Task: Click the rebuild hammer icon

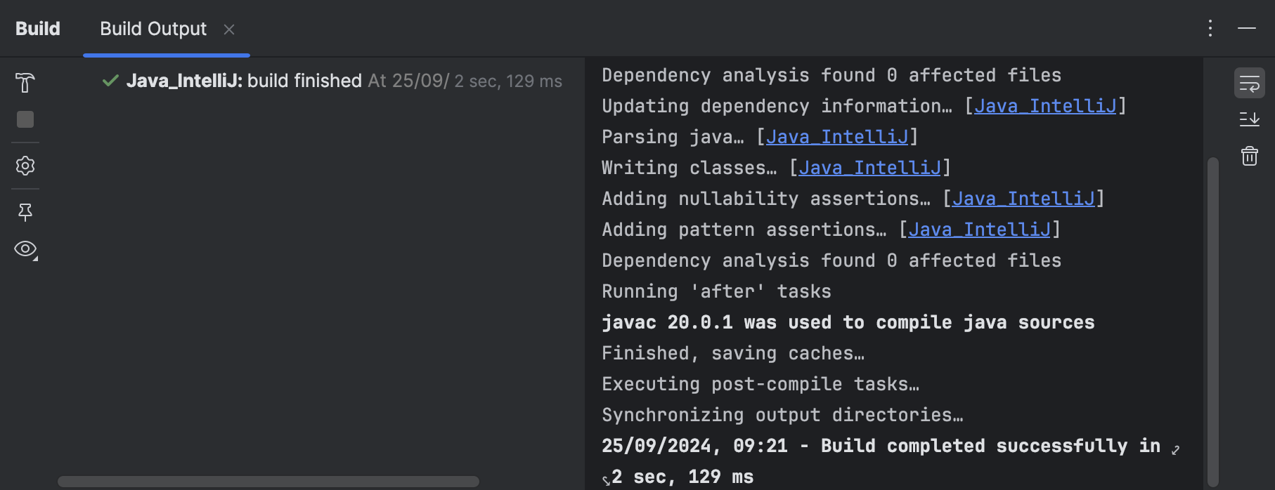Action: [25, 83]
